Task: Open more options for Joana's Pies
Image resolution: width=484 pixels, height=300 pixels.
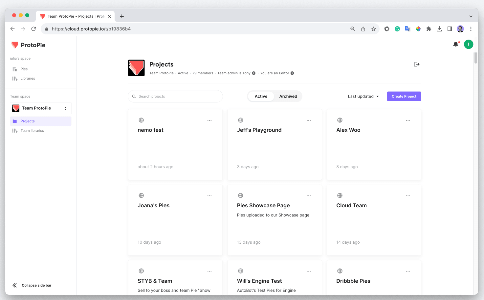Action: [209, 196]
